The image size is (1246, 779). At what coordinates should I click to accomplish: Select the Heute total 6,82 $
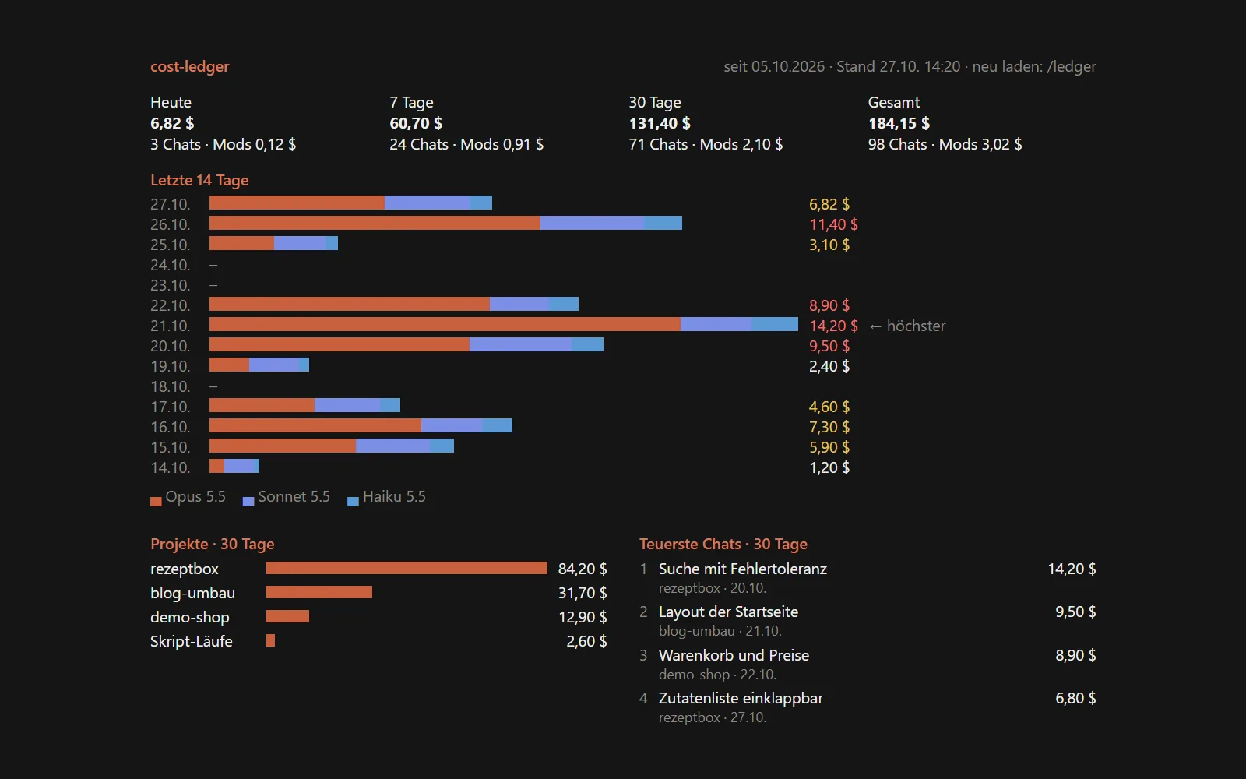172,123
